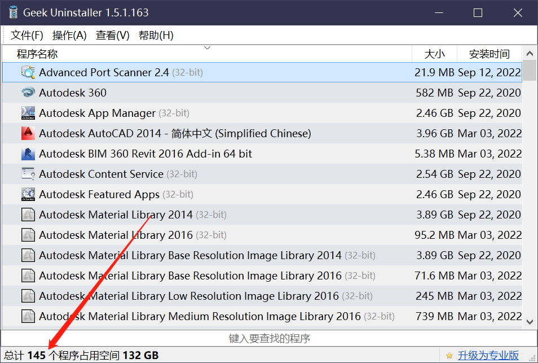Open the 文件(F) menu
The image size is (538, 363).
pyautogui.click(x=27, y=35)
